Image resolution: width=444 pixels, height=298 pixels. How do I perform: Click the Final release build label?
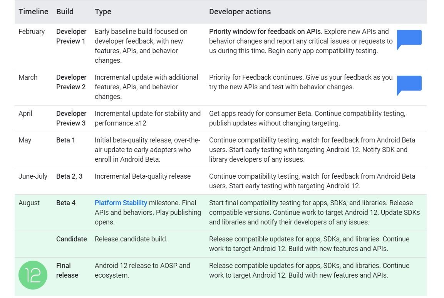pos(67,270)
